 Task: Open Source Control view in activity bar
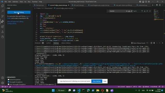pos(3,16)
